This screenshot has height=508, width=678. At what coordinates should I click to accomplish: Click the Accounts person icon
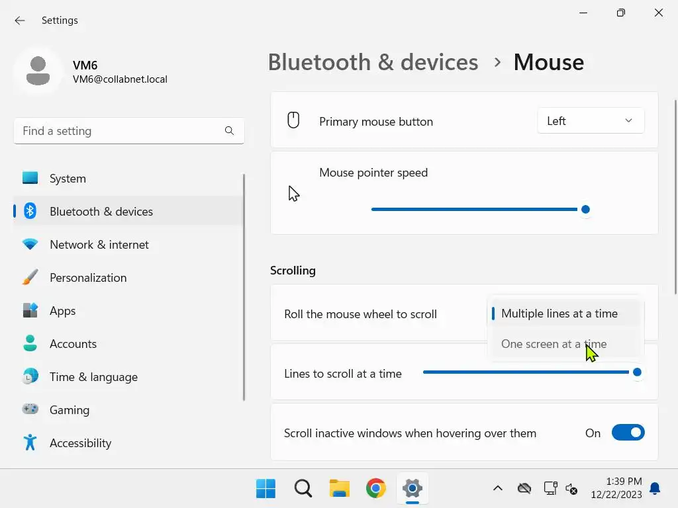point(30,344)
